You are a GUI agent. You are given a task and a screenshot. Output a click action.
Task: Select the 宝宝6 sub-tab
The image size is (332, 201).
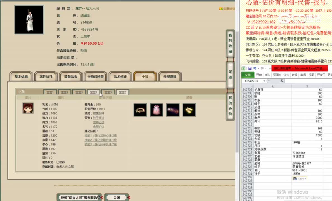click(x=123, y=92)
